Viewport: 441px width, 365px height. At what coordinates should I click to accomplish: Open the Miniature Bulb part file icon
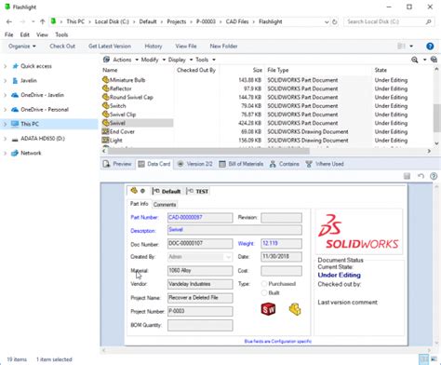pos(105,80)
